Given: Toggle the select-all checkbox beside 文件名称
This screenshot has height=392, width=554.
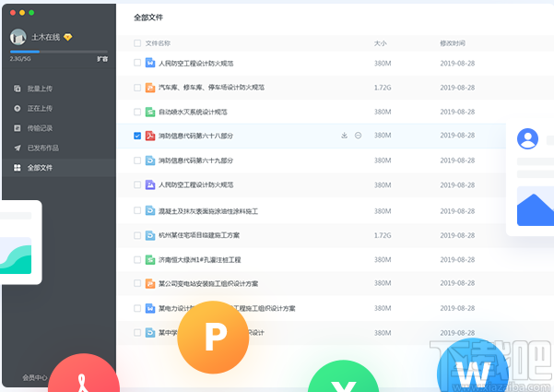Looking at the screenshot, I should point(137,43).
